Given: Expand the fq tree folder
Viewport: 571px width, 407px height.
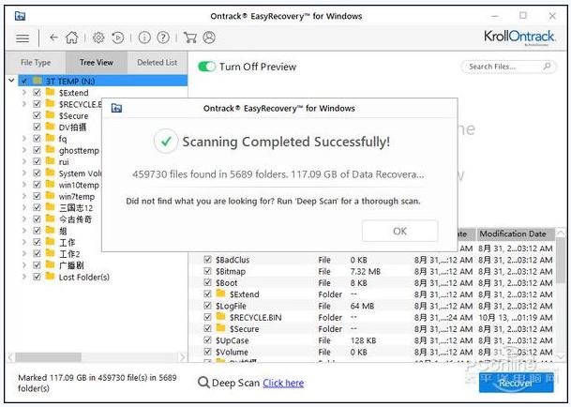Looking at the screenshot, I should pos(24,139).
